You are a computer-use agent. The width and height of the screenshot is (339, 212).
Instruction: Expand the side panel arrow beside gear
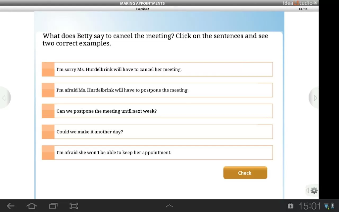coord(307,190)
